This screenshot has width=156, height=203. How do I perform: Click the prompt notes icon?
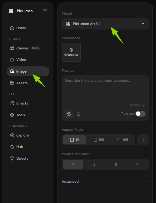point(78,114)
